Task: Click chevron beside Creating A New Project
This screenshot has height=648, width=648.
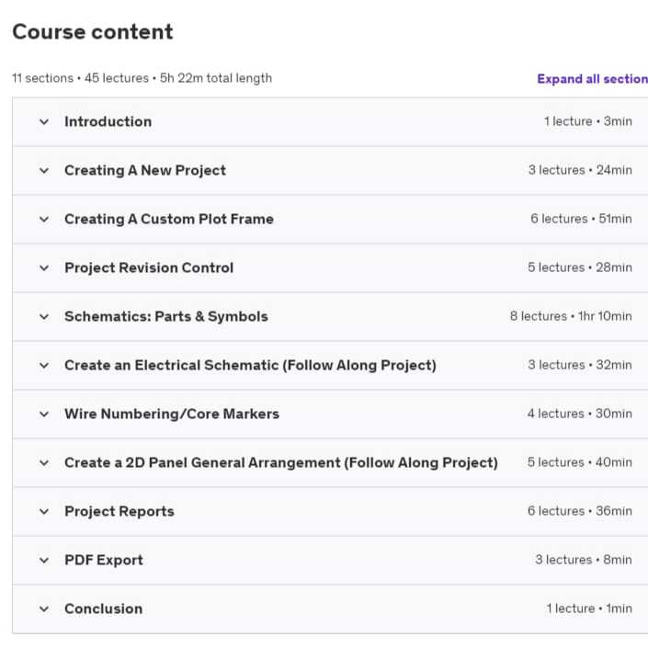Action: 44,170
